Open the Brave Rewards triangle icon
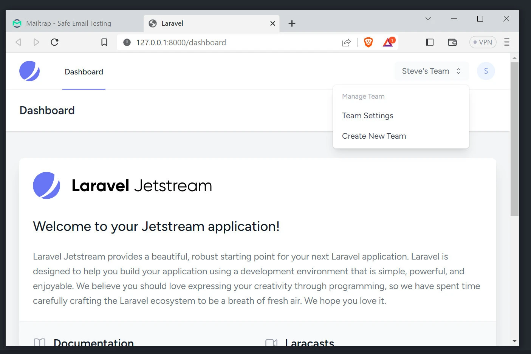 [389, 42]
